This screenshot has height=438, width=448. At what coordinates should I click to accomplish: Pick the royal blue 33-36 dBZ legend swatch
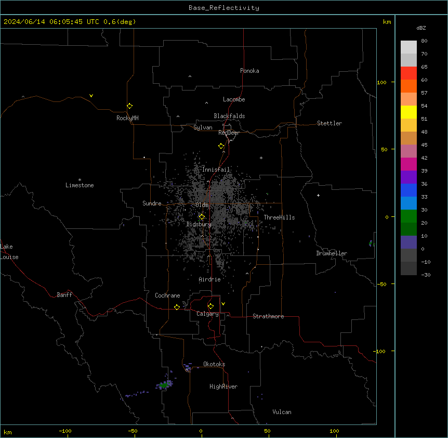[x=409, y=190]
